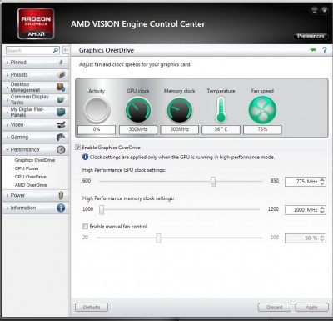Decrease memory clock with down arrow

coord(322,212)
